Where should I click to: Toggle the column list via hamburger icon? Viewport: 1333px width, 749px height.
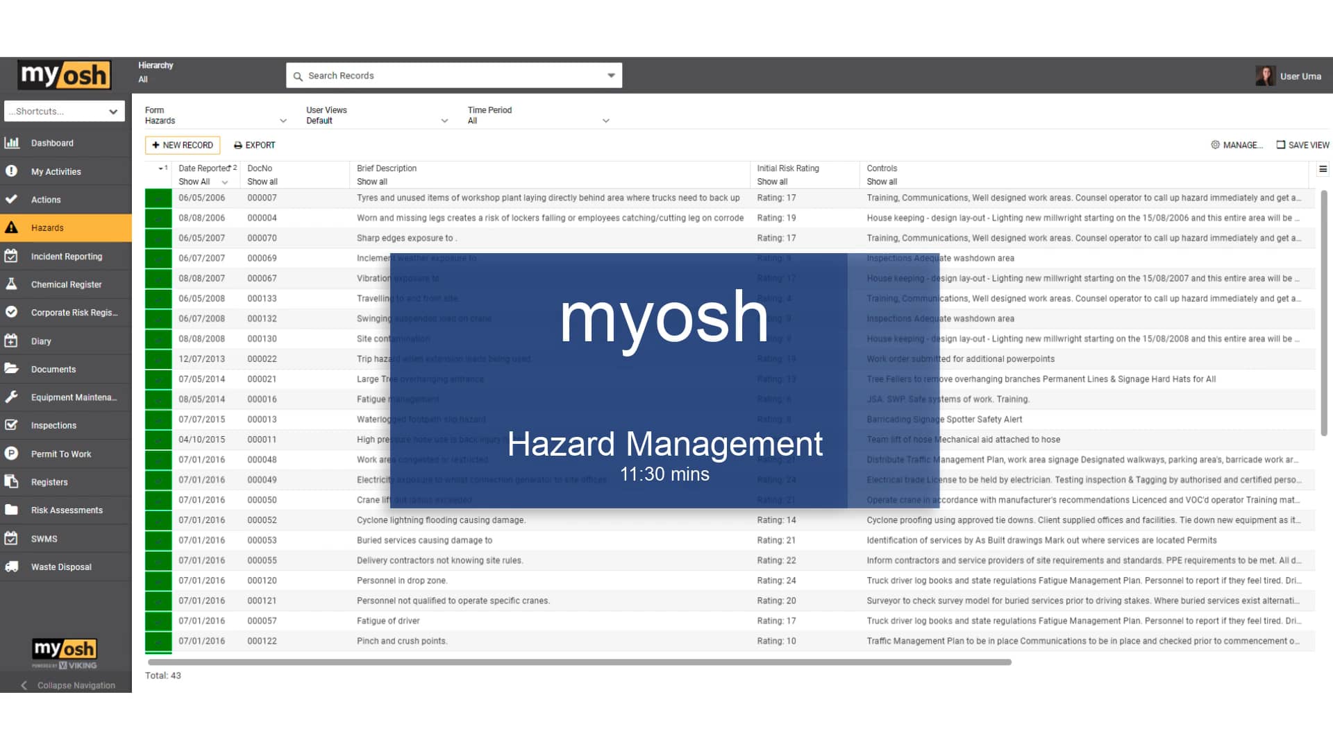click(1323, 169)
